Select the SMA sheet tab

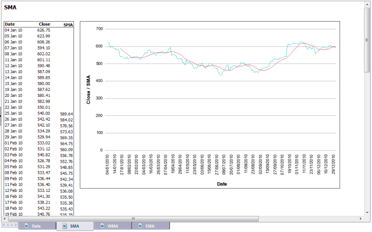pyautogui.click(x=75, y=226)
